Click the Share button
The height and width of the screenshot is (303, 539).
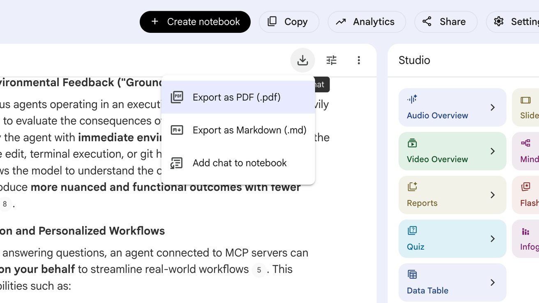[446, 22]
